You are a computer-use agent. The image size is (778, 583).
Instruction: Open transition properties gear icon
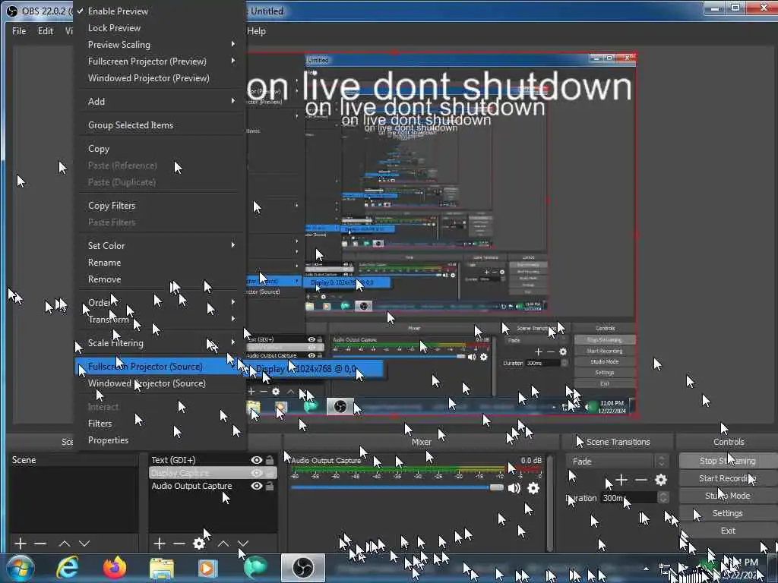point(661,480)
